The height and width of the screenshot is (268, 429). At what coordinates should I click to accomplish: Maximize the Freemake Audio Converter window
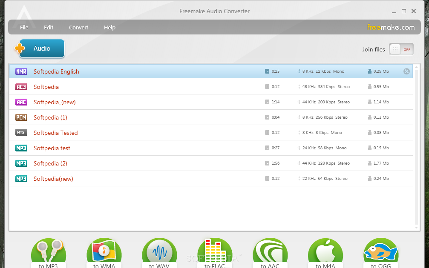[404, 11]
